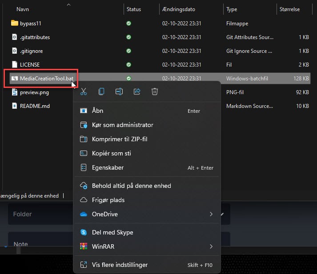The height and width of the screenshot is (274, 317).
Task: Click the LICENSE file icon
Action: (x=14, y=64)
